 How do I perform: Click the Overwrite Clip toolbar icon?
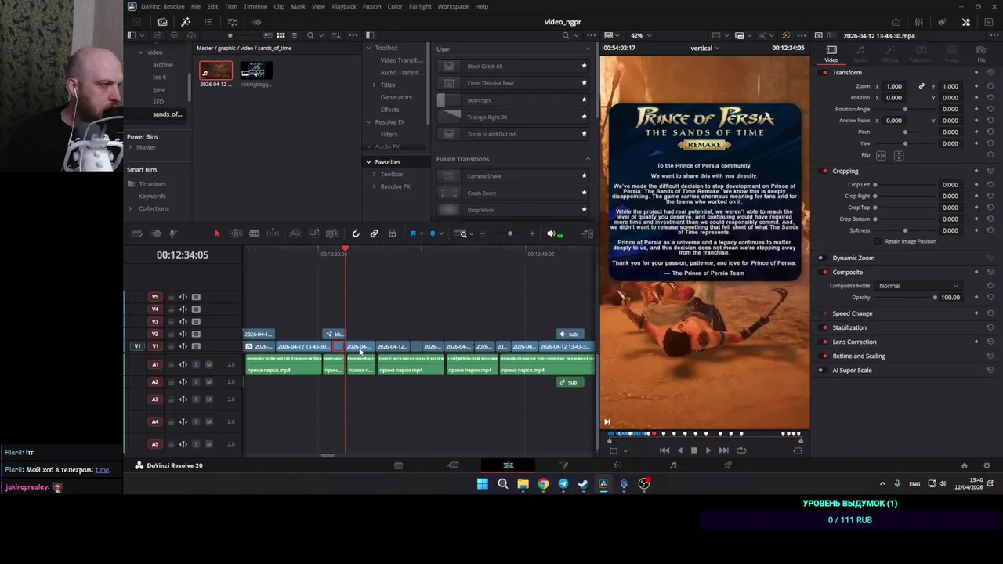coord(314,233)
